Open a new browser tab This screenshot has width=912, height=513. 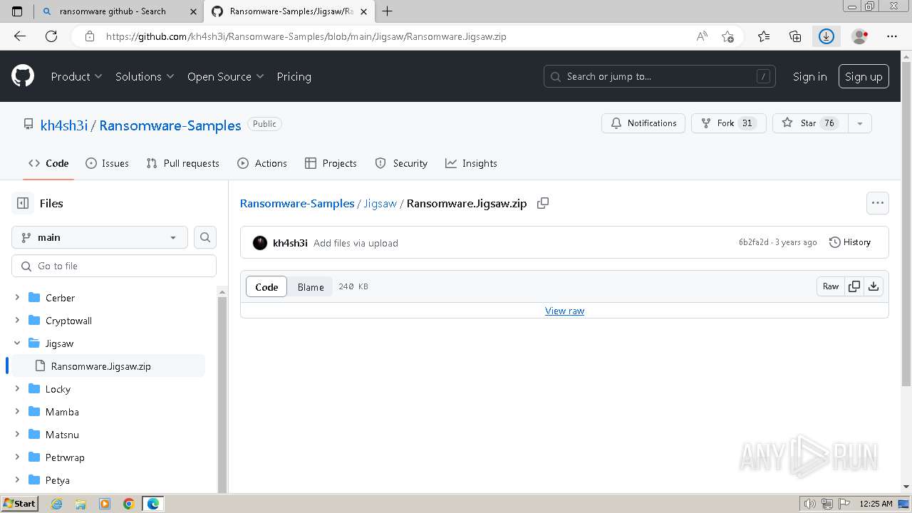pos(388,11)
